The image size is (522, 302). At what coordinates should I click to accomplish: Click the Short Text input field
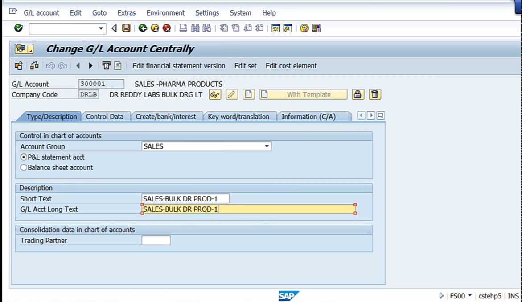click(x=185, y=199)
